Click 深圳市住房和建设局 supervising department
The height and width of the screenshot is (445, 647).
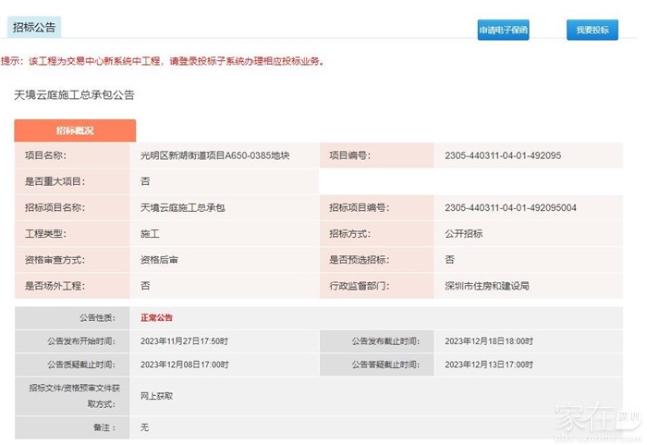[486, 286]
